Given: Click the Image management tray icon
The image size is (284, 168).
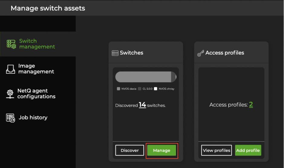Looking at the screenshot, I should [10, 69].
